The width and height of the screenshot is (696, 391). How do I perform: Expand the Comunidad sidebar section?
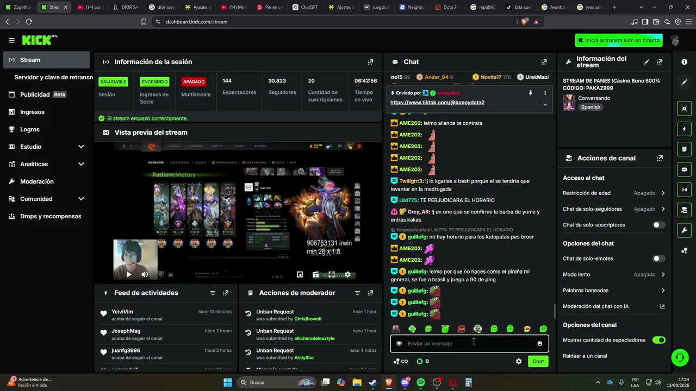[x=81, y=199]
